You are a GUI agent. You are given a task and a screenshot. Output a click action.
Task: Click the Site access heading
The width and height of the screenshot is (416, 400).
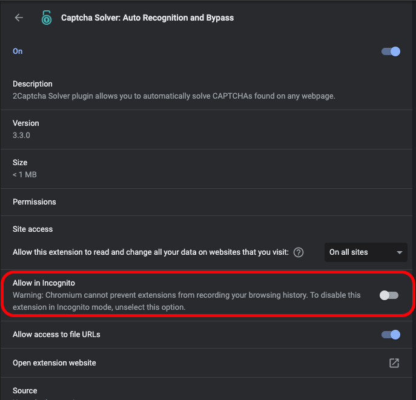(x=33, y=229)
